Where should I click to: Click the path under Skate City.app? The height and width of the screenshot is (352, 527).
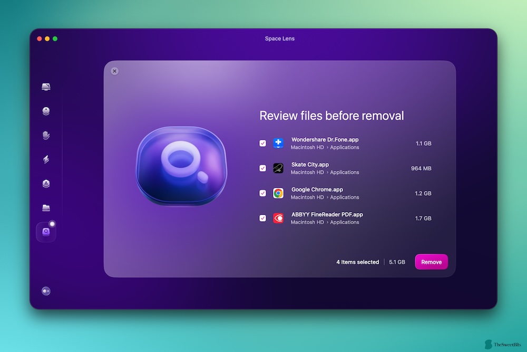pos(325,172)
